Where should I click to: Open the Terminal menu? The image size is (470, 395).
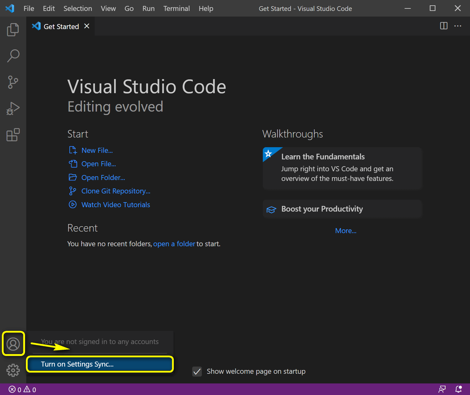pyautogui.click(x=177, y=8)
